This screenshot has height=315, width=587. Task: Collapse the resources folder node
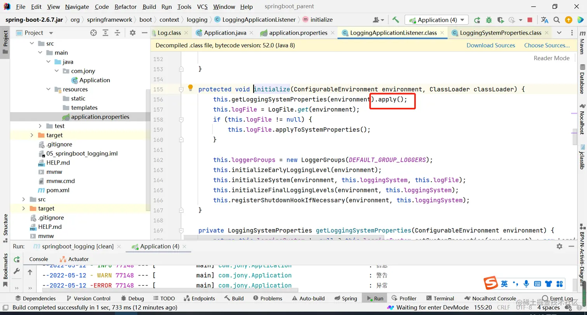point(49,89)
